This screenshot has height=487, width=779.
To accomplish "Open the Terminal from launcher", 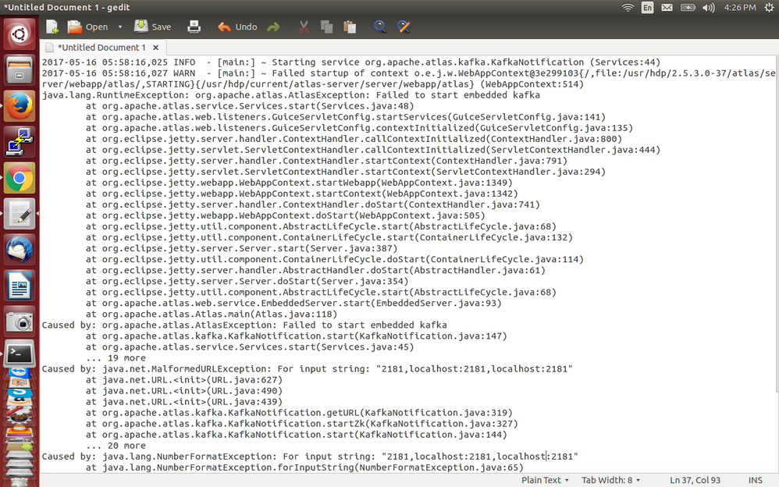I will (20, 354).
